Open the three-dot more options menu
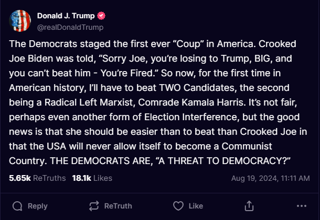 [301, 206]
